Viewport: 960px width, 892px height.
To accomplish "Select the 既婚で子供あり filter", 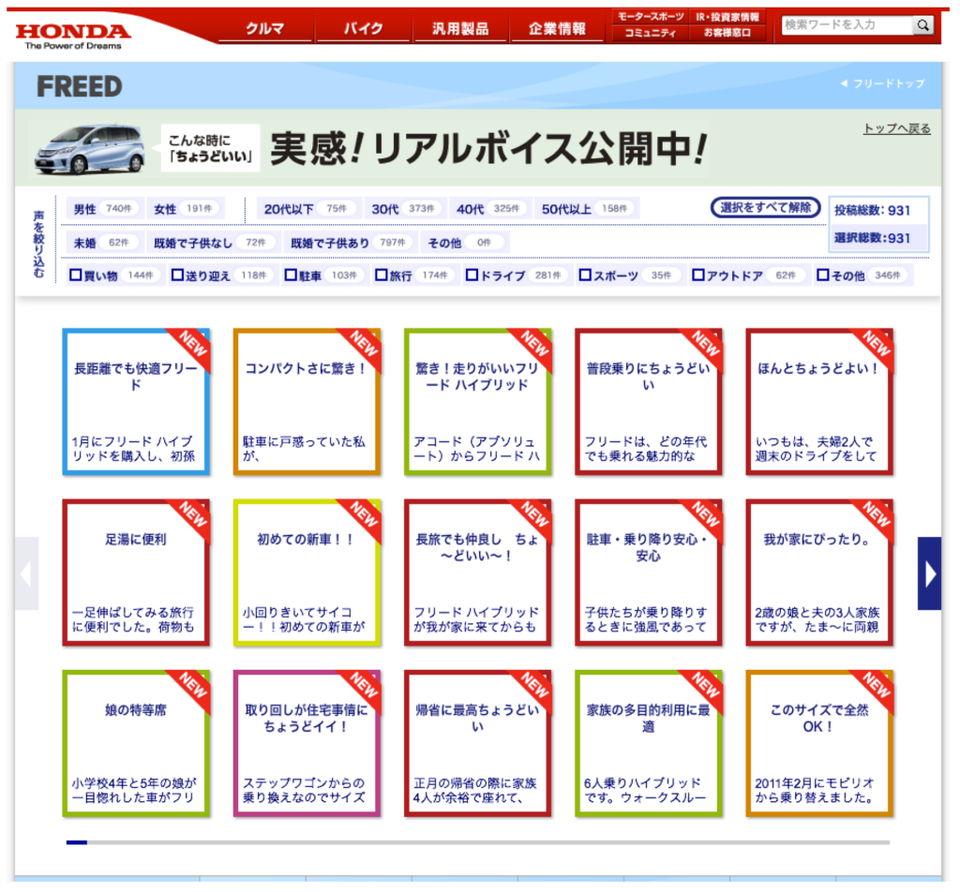I will pyautogui.click(x=329, y=243).
